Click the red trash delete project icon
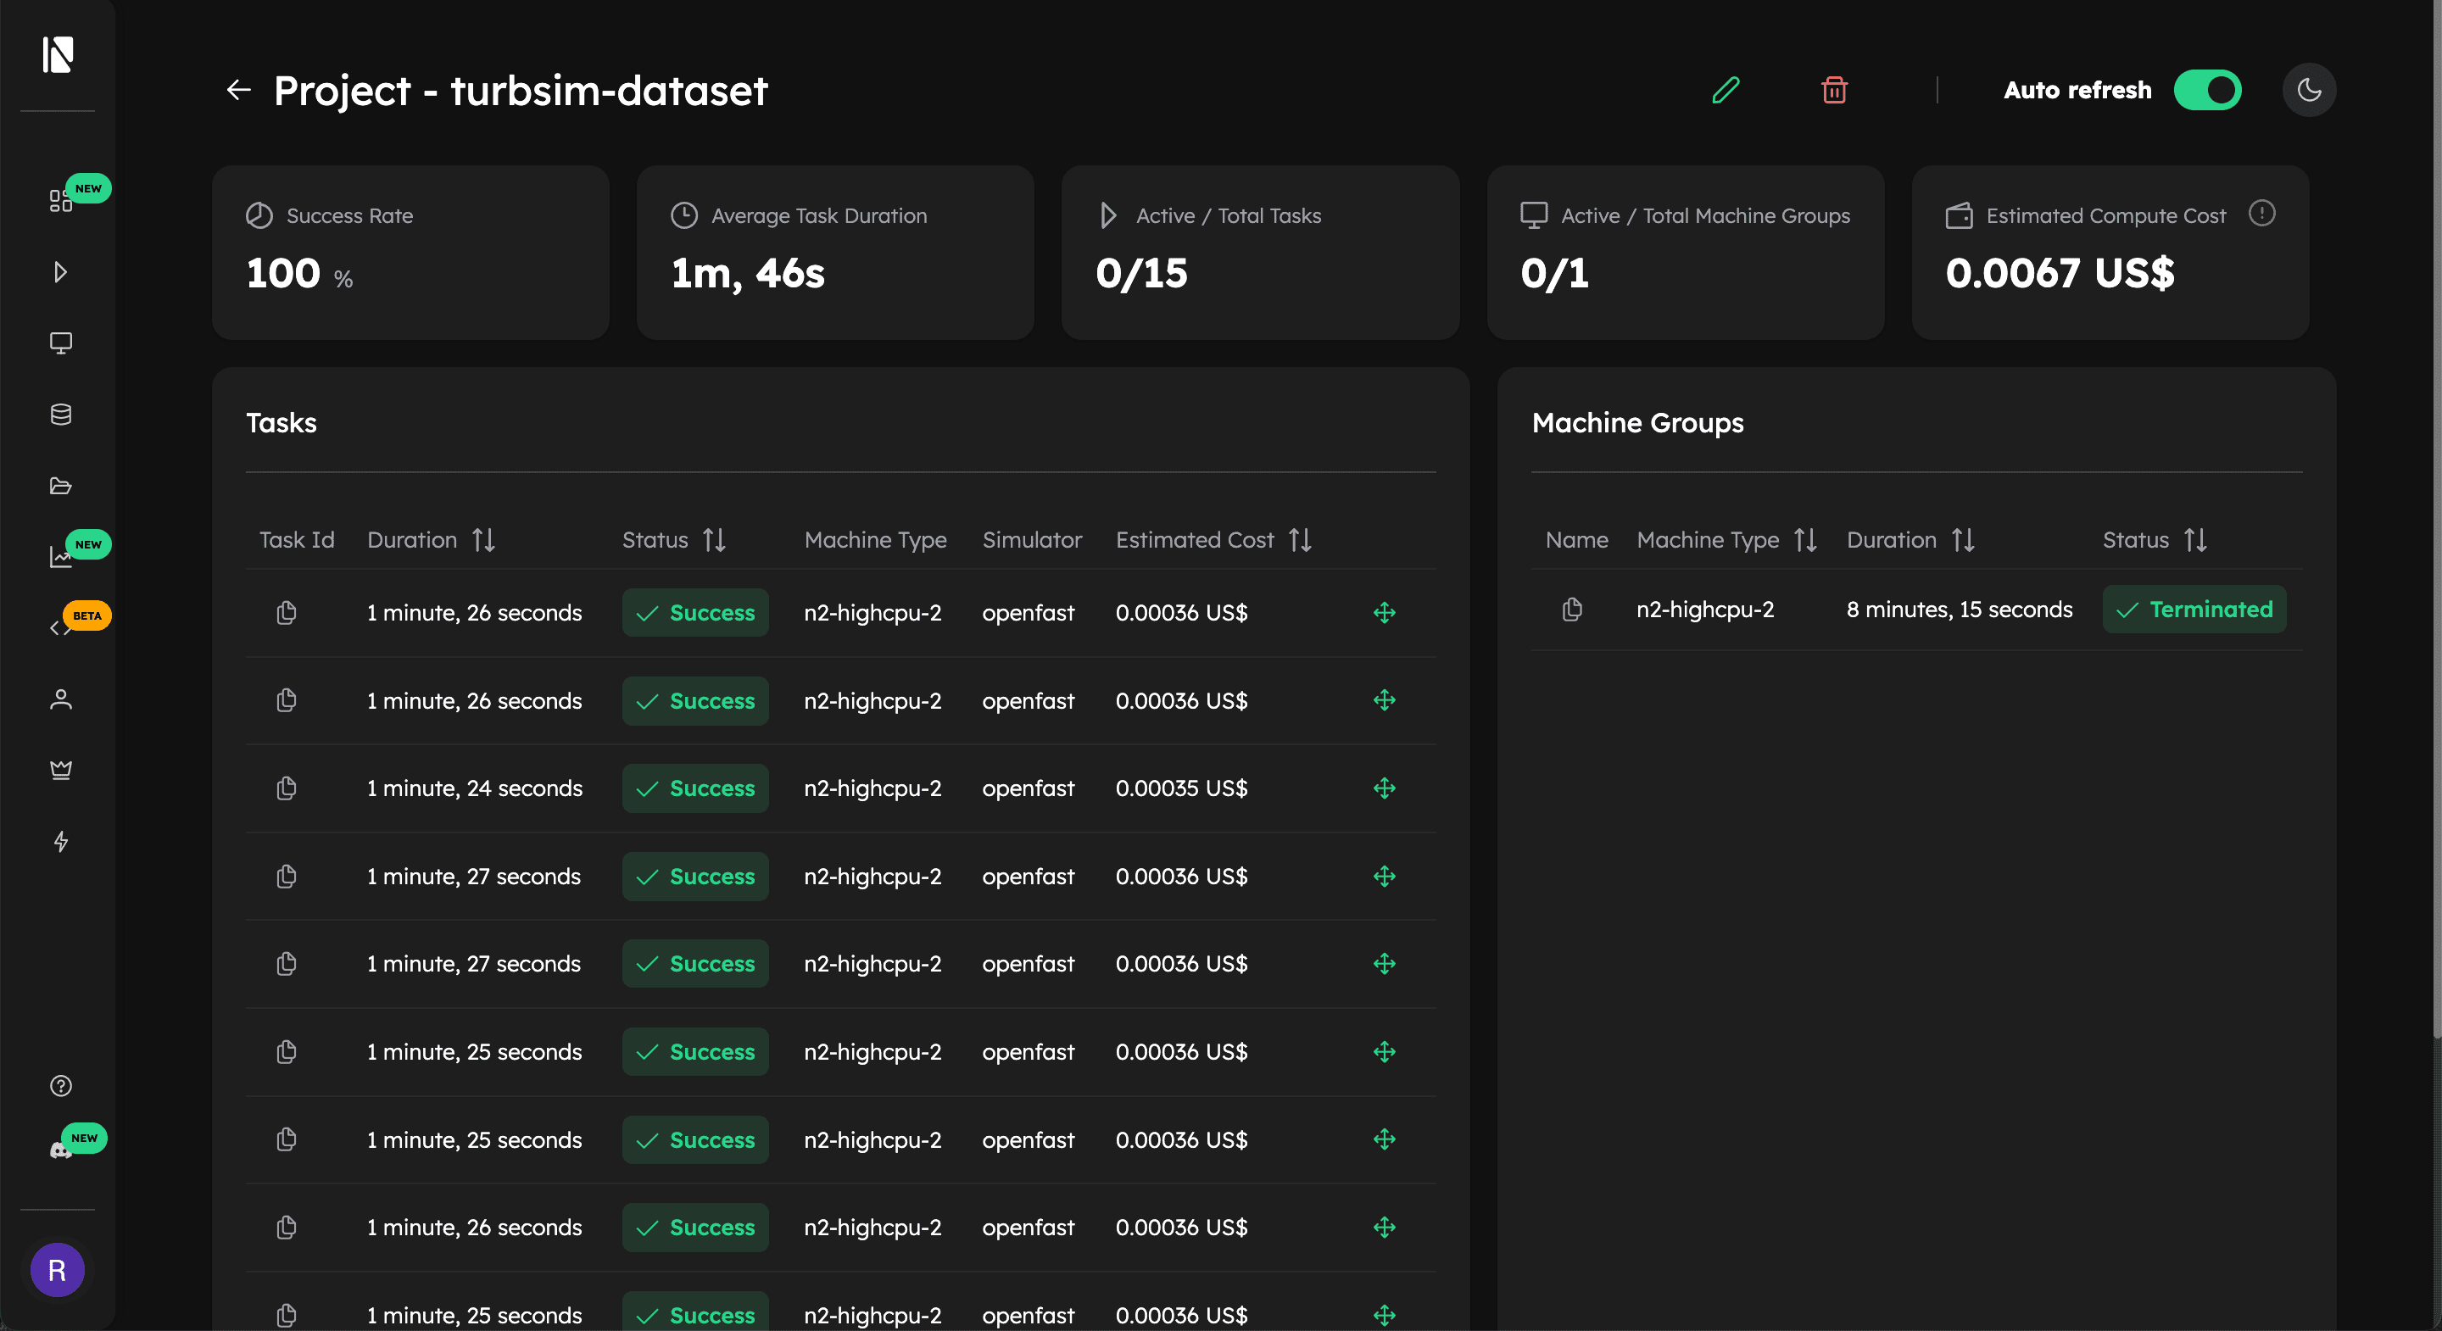Image resolution: width=2442 pixels, height=1331 pixels. coord(1833,90)
